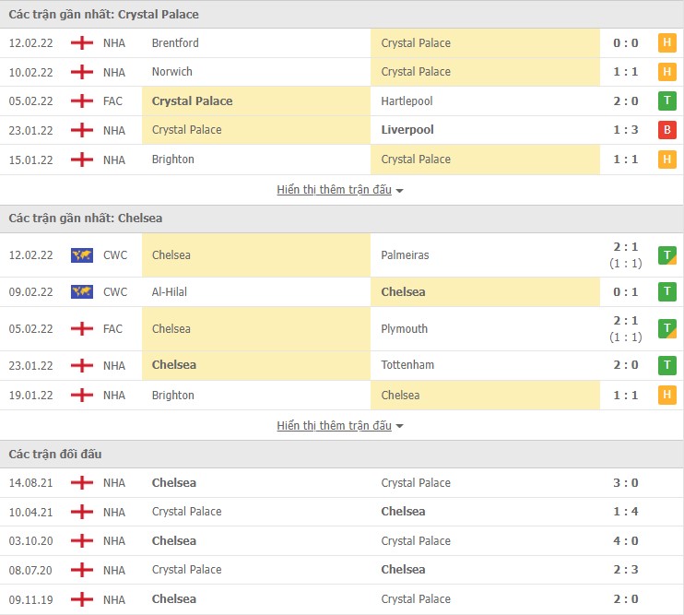Open the Palmeiras team link
684x615 pixels.
tap(405, 255)
